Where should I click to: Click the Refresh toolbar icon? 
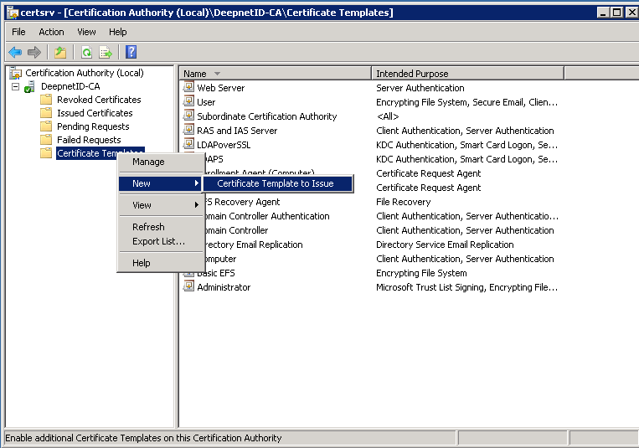pos(86,52)
